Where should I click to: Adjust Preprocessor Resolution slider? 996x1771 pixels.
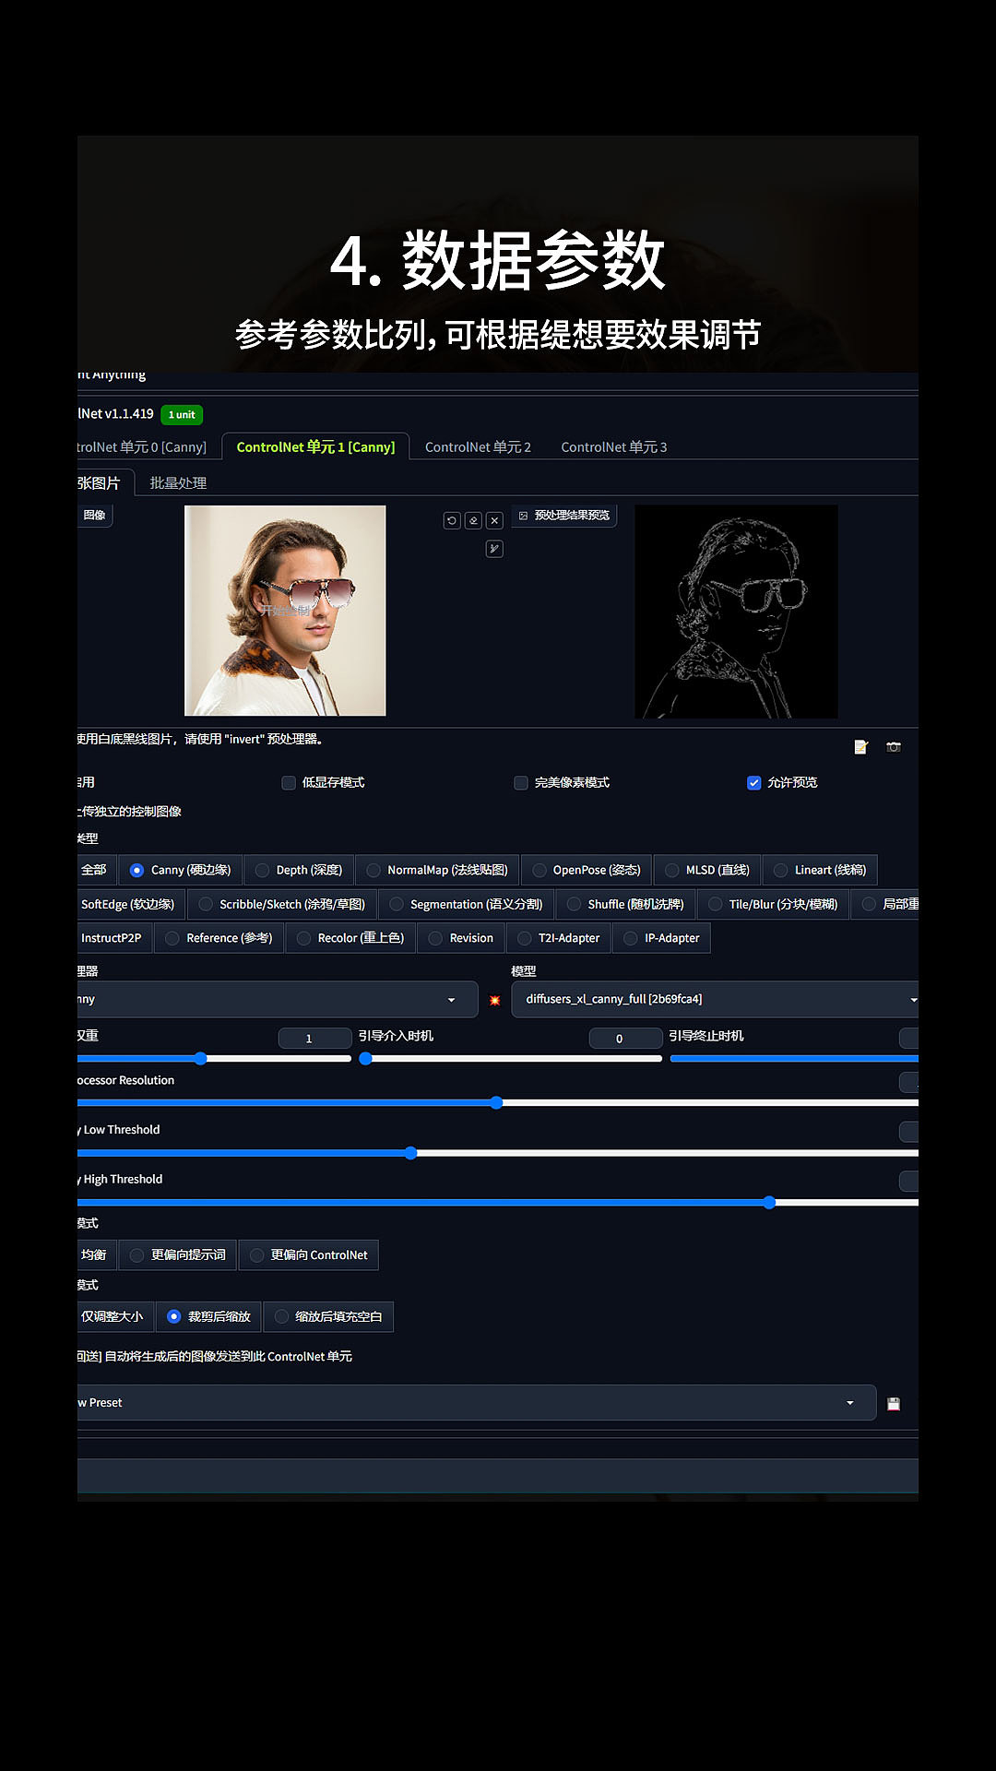coord(498,1103)
